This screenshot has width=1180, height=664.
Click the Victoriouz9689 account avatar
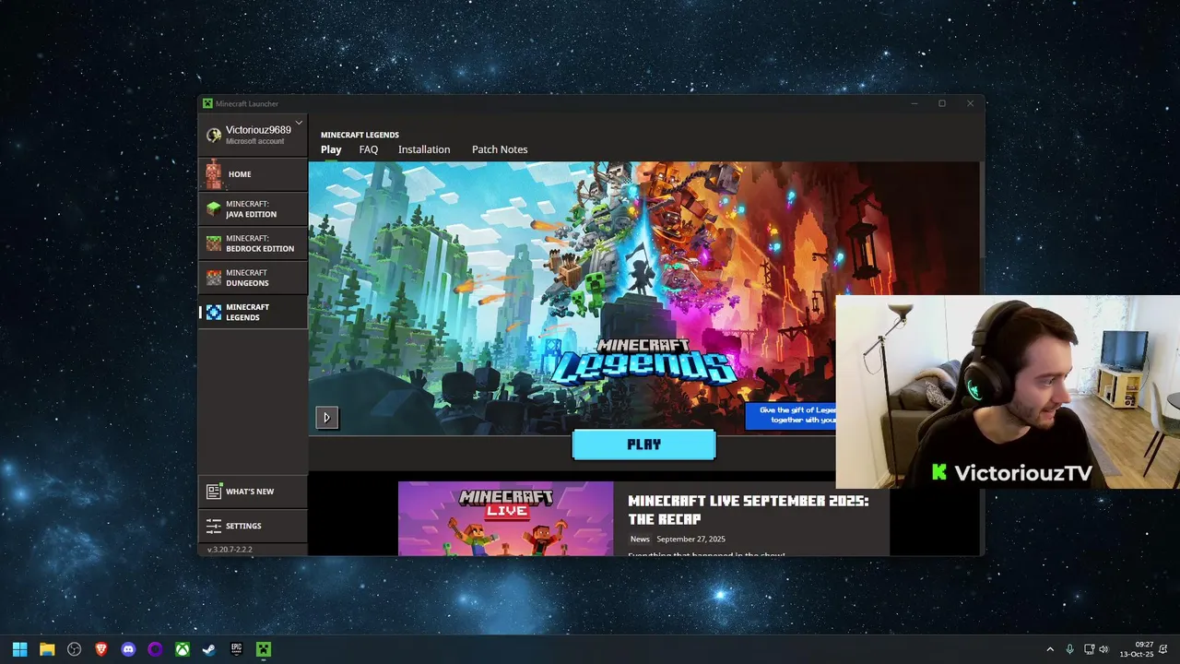[214, 135]
